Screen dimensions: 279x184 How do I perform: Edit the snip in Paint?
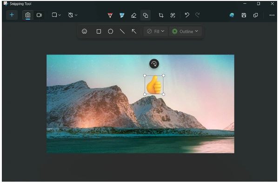tap(232, 15)
